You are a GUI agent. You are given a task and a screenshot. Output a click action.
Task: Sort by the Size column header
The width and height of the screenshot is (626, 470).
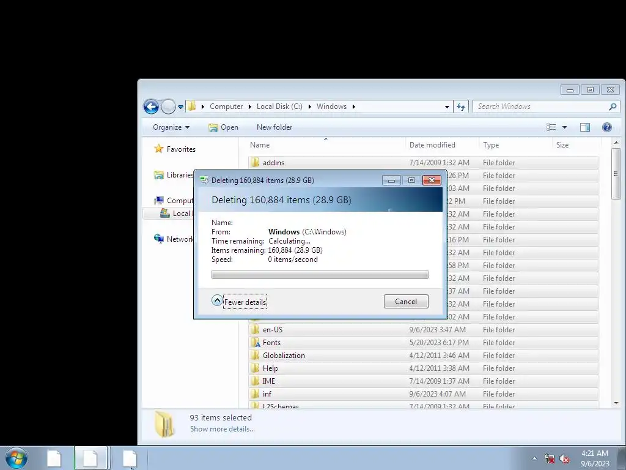[576, 144]
